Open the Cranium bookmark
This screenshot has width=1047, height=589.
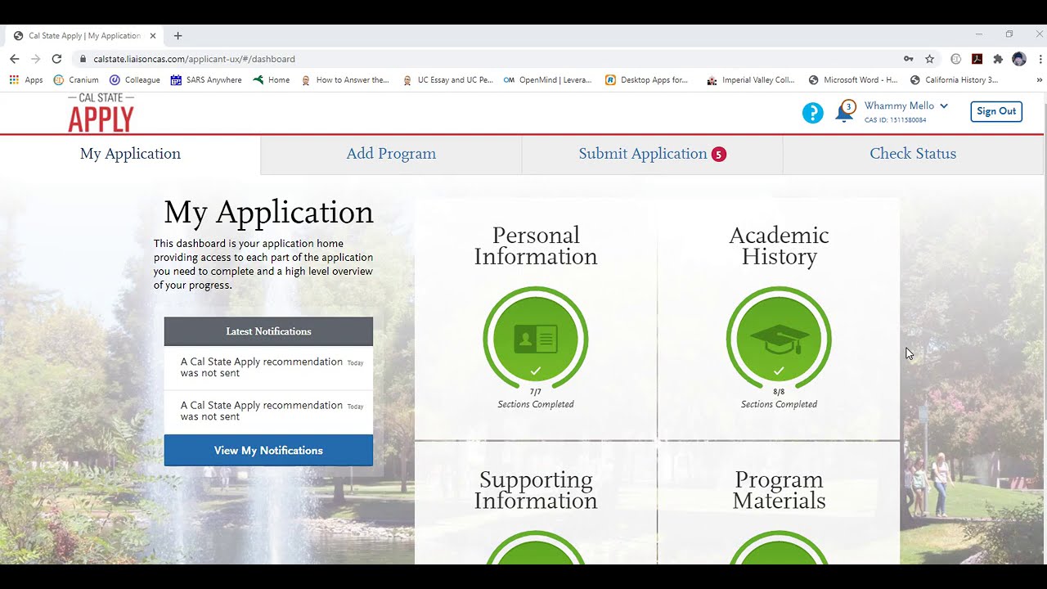76,80
